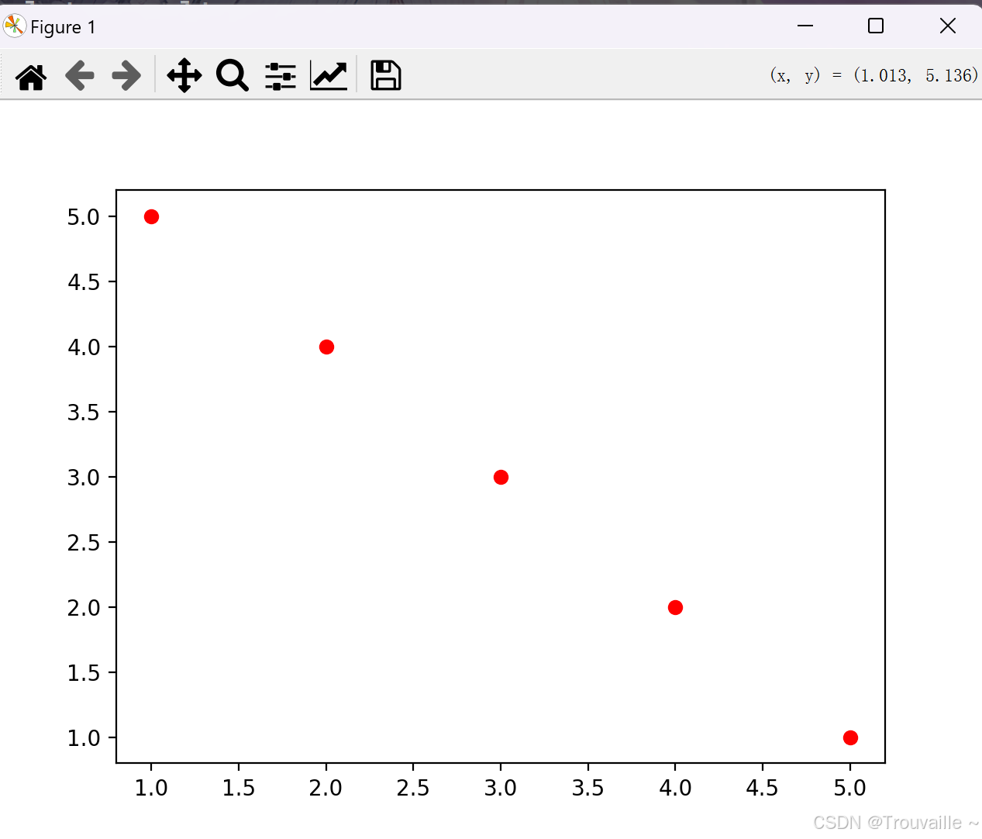Click the x-axis tick label 3.0
The image size is (982, 839).
tap(501, 788)
